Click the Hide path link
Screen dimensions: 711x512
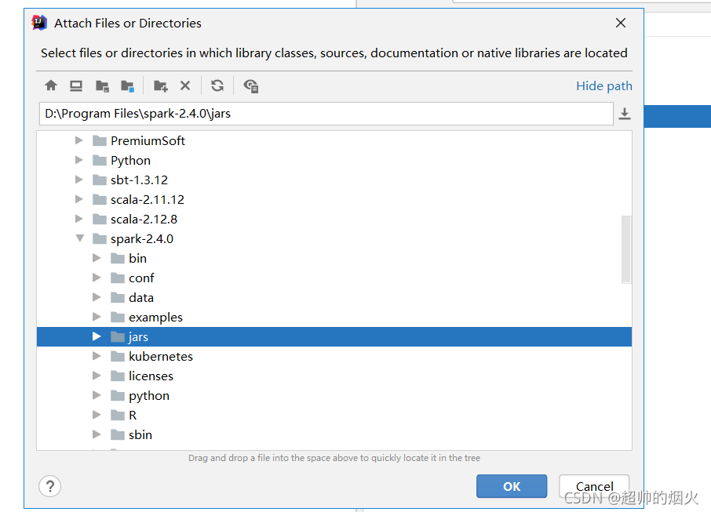tap(604, 86)
